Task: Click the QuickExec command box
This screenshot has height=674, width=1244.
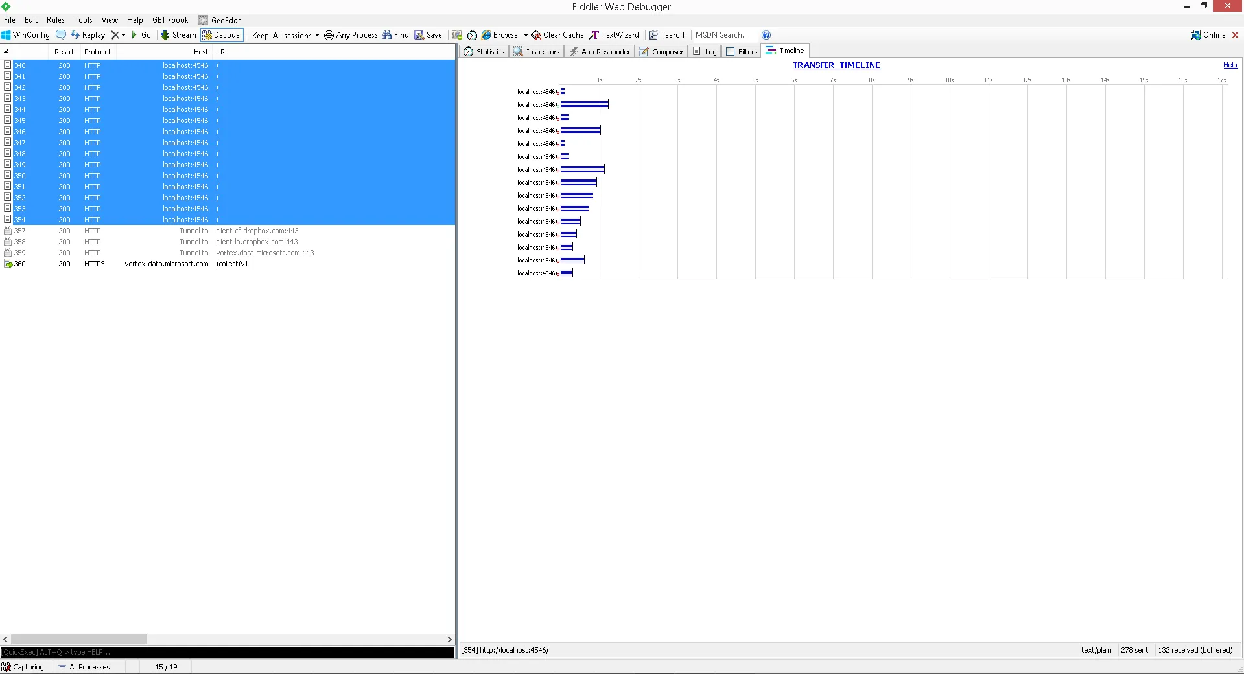Action: click(228, 652)
